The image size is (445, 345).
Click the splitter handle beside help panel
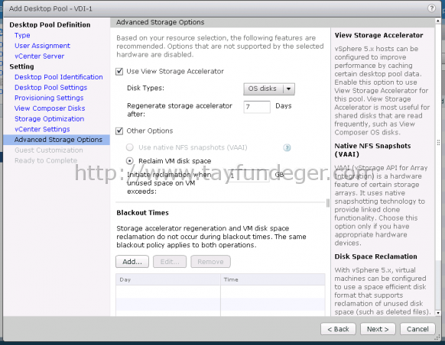pyautogui.click(x=328, y=203)
